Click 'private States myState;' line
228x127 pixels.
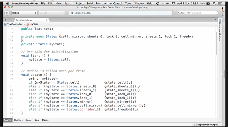pos(43,44)
